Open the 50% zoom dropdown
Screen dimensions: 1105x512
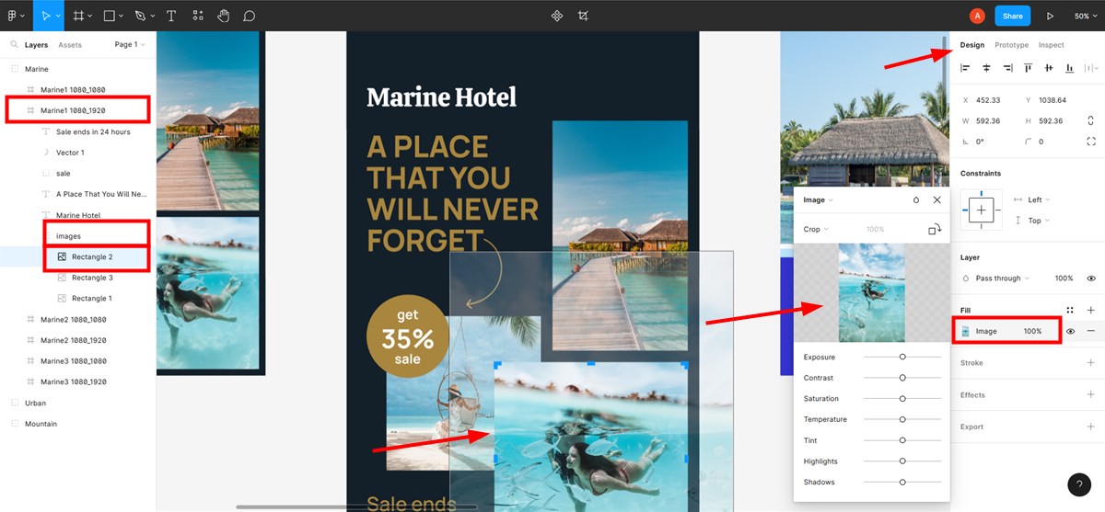(x=1087, y=17)
